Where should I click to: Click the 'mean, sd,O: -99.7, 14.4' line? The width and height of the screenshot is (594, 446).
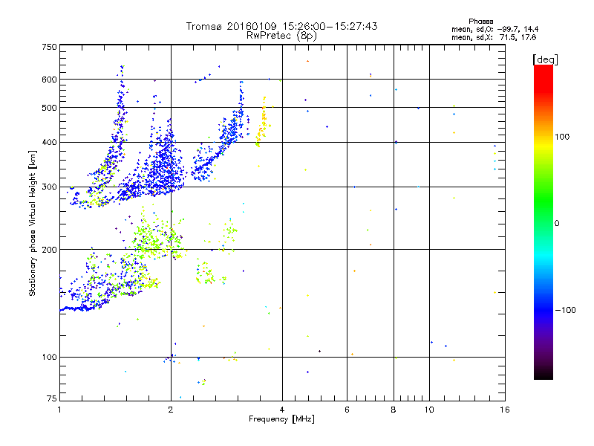tap(495, 29)
